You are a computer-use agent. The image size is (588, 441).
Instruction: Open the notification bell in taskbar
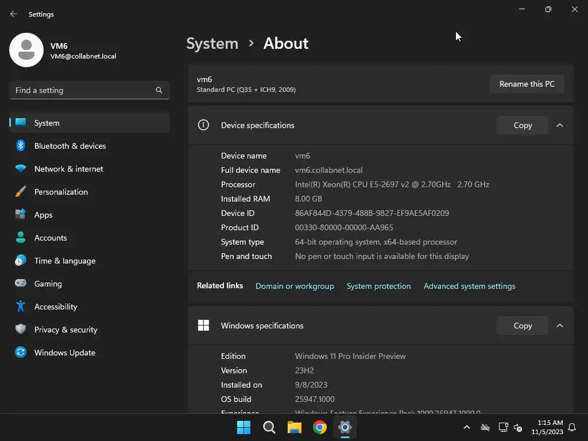pyautogui.click(x=572, y=427)
